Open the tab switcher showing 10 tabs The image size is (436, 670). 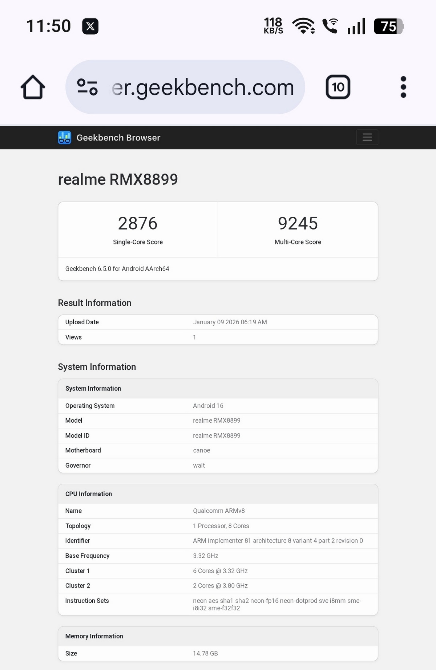(x=338, y=87)
